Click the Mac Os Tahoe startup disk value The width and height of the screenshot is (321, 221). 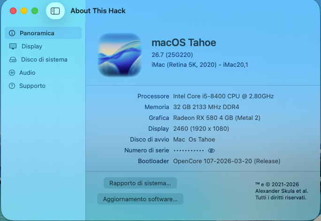click(194, 140)
